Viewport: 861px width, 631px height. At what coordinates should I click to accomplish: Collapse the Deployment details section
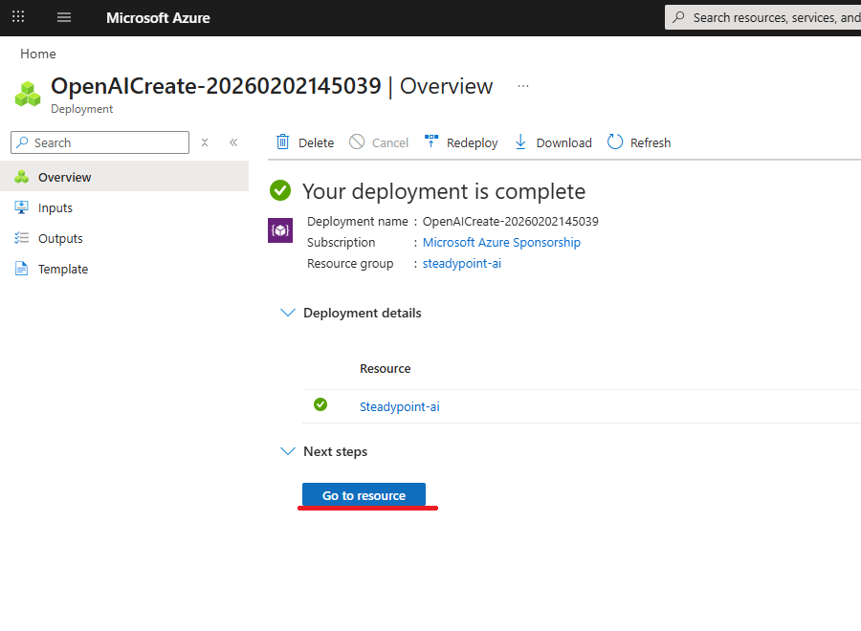[287, 313]
